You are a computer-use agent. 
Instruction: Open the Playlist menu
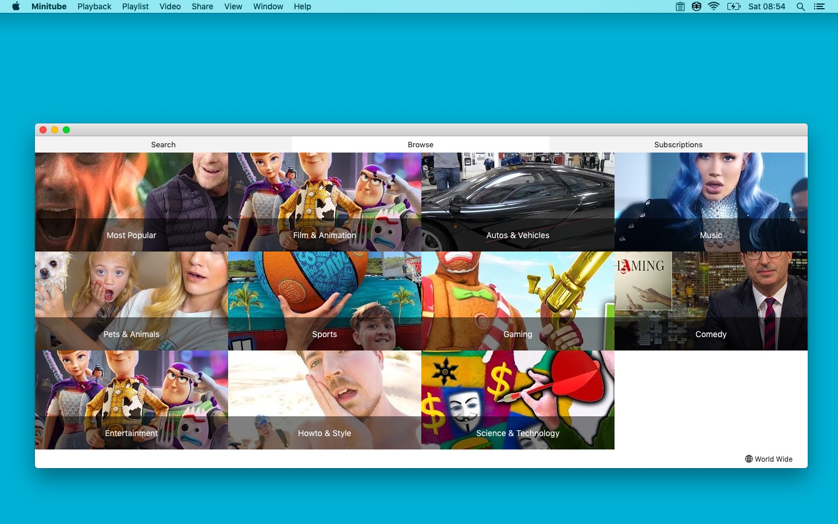point(135,6)
